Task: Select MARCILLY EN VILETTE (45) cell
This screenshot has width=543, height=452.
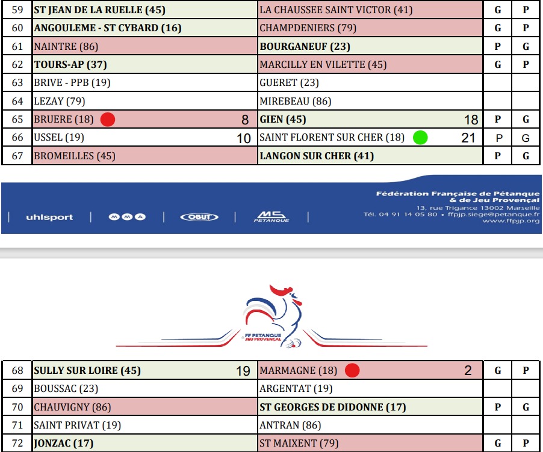Action: [370, 64]
